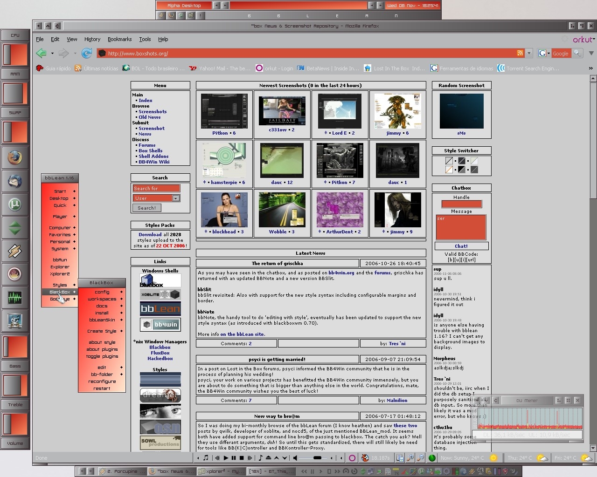The width and height of the screenshot is (597, 477).
Task: Skip to the next track in the status bar
Action: pyautogui.click(x=250, y=458)
